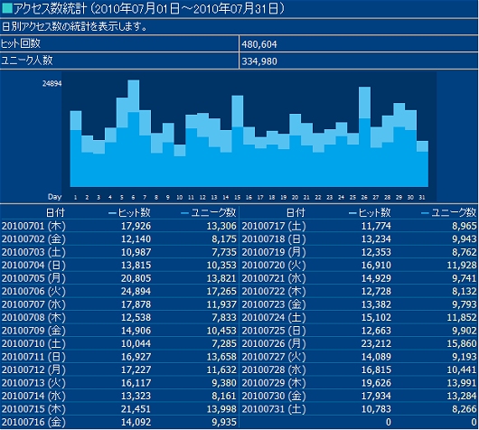
Task: Select the 20100706 (火) date row
Action: pos(119,292)
